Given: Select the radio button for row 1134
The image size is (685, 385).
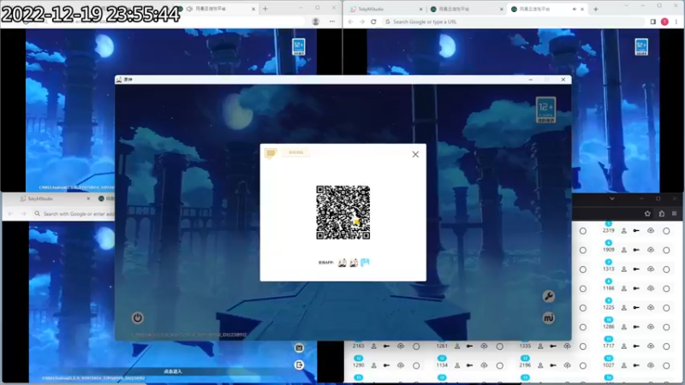Looking at the screenshot, I should (x=500, y=365).
